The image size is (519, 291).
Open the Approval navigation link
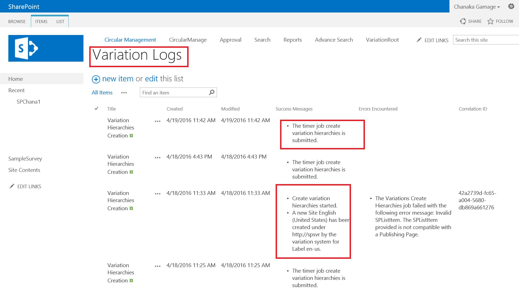coord(231,40)
